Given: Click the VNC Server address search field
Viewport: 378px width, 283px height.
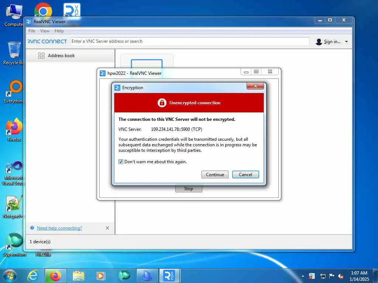Looking at the screenshot, I should [x=189, y=41].
